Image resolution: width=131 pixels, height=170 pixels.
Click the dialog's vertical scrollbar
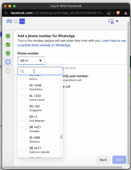[x=128, y=93]
